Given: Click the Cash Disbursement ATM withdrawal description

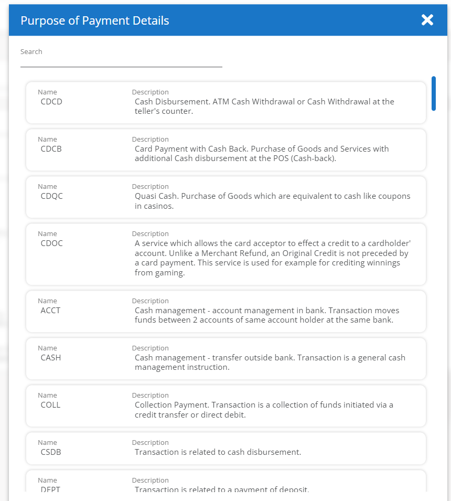Looking at the screenshot, I should click(264, 106).
